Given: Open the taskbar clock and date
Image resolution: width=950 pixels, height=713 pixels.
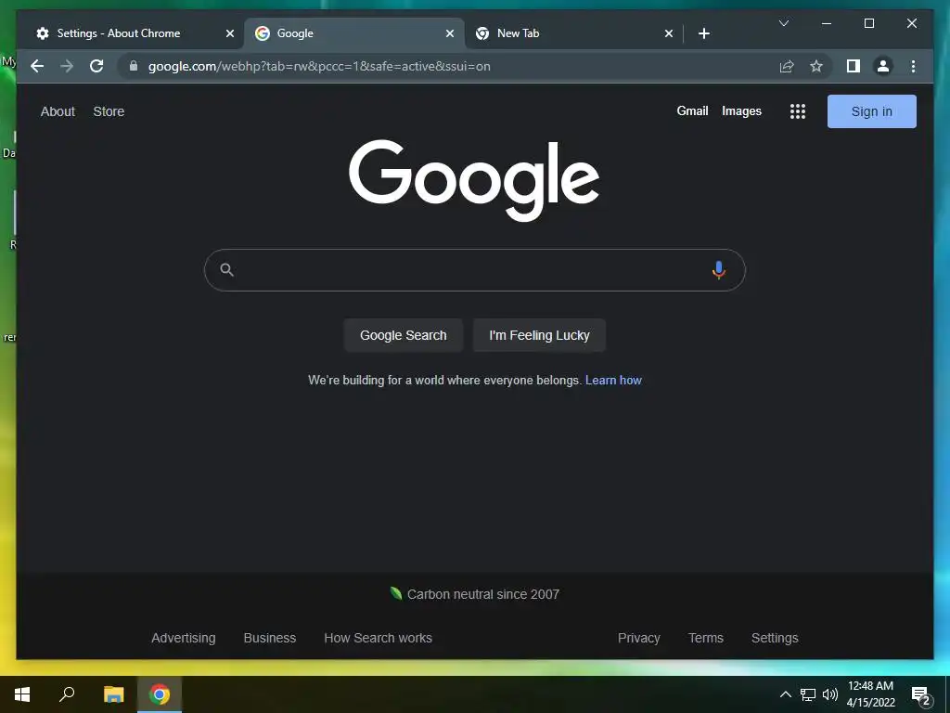Looking at the screenshot, I should tap(870, 694).
